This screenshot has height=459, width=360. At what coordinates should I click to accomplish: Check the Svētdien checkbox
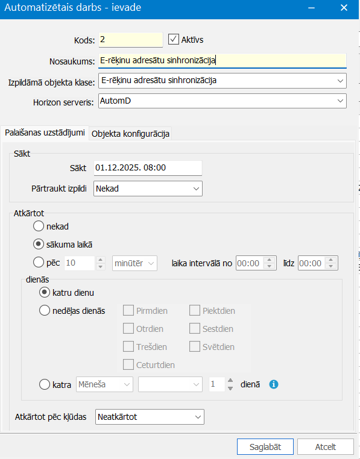click(195, 346)
